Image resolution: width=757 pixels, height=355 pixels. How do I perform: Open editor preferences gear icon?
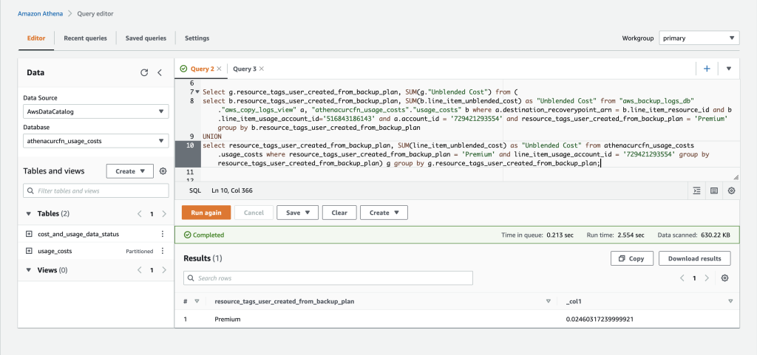(x=731, y=190)
